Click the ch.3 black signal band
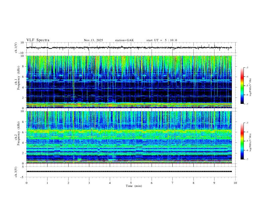The image size is (265, 205). point(129,172)
